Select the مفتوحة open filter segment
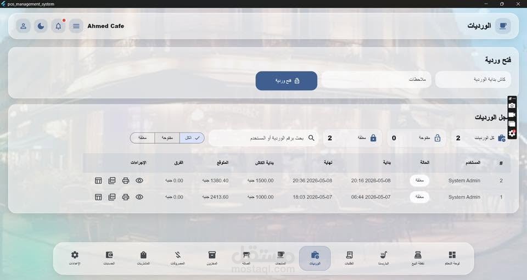This screenshot has width=527, height=280. (167, 138)
